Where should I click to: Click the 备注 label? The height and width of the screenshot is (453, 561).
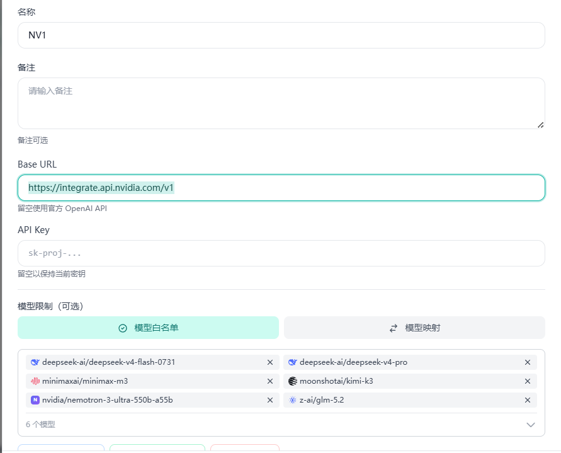(x=26, y=67)
